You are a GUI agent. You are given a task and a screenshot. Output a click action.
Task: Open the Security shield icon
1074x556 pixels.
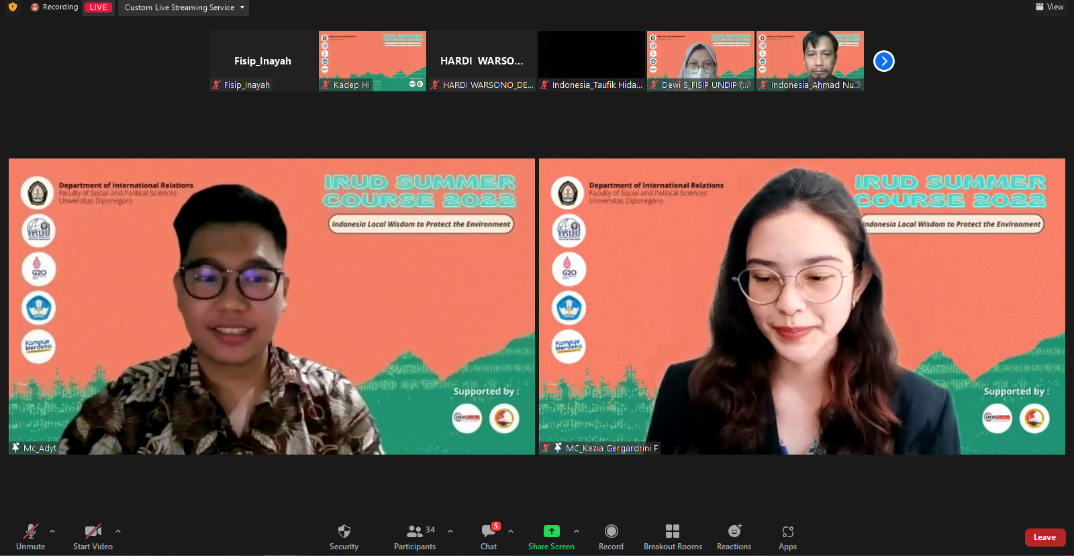point(344,532)
